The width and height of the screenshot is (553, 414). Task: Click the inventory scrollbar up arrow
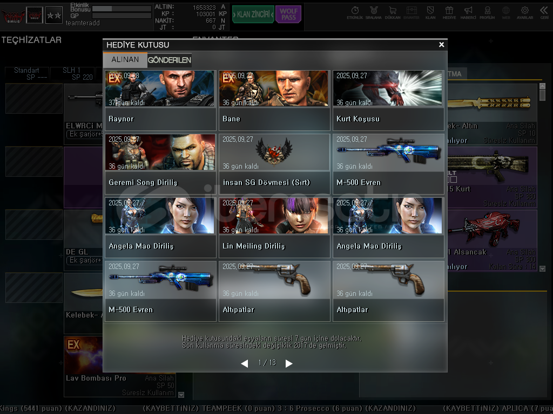tap(542, 86)
